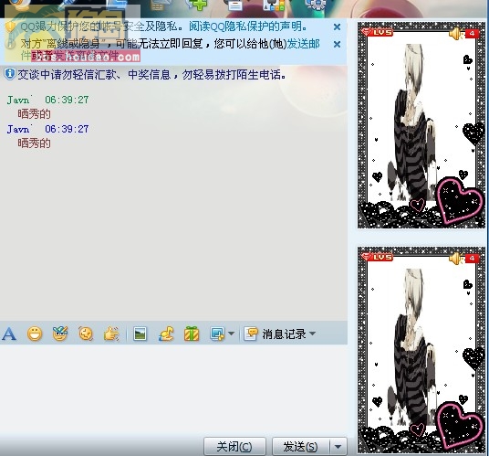Open magic emoticons face with cap icon
The width and height of the screenshot is (489, 456).
(60, 334)
